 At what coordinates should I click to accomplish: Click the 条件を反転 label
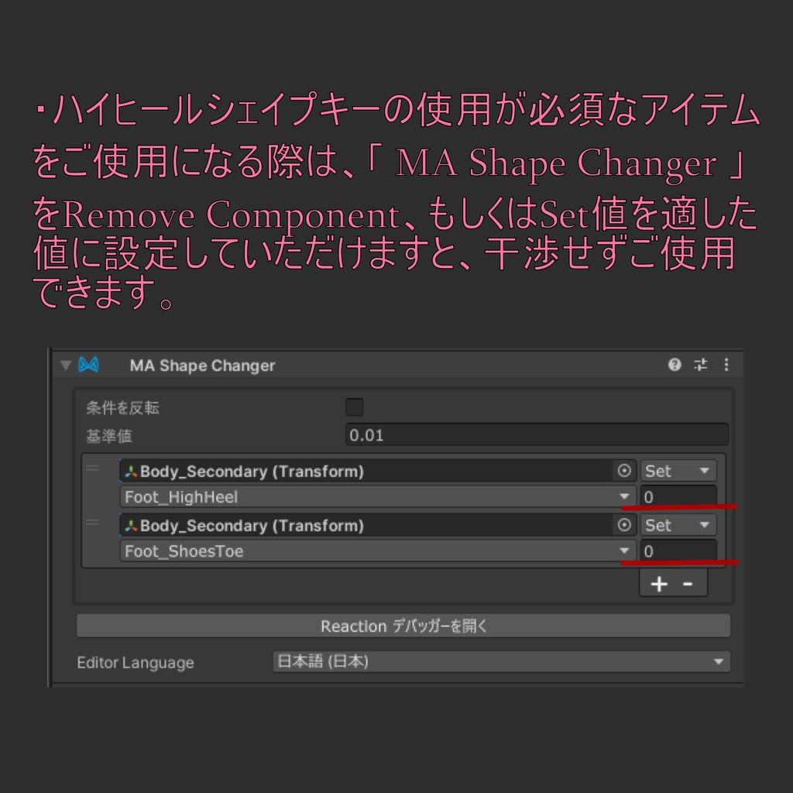coord(122,407)
